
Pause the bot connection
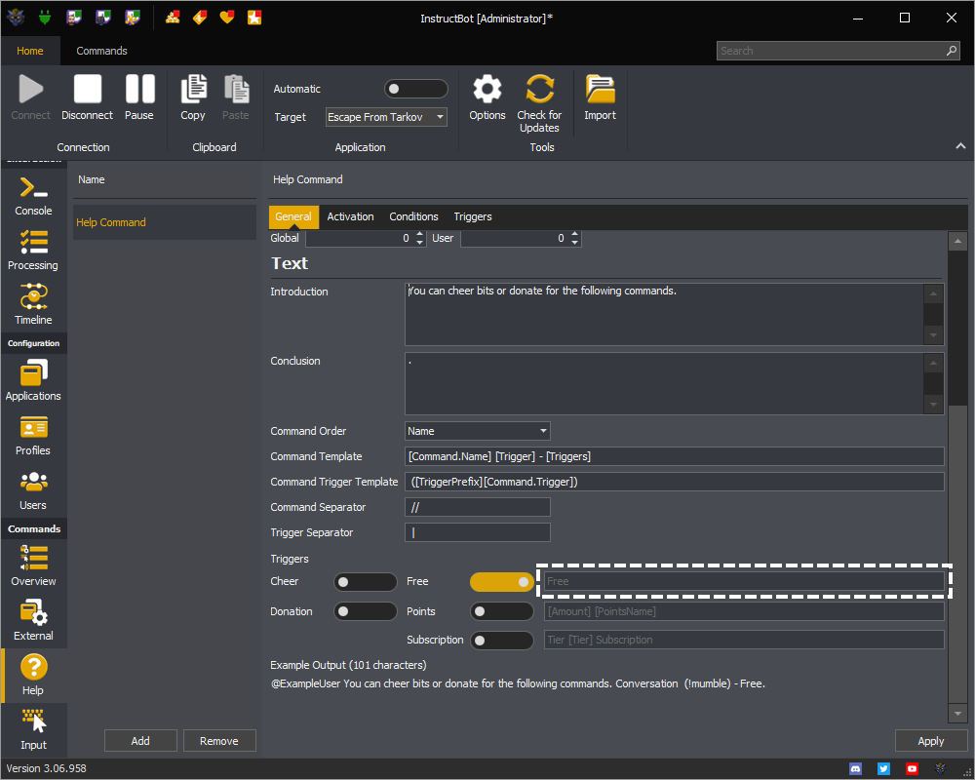[139, 97]
